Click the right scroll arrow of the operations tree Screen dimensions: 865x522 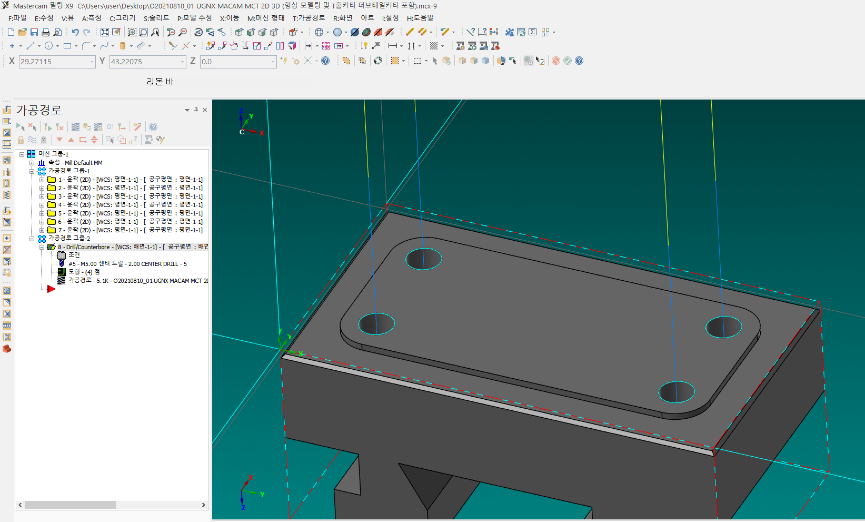coord(204,505)
